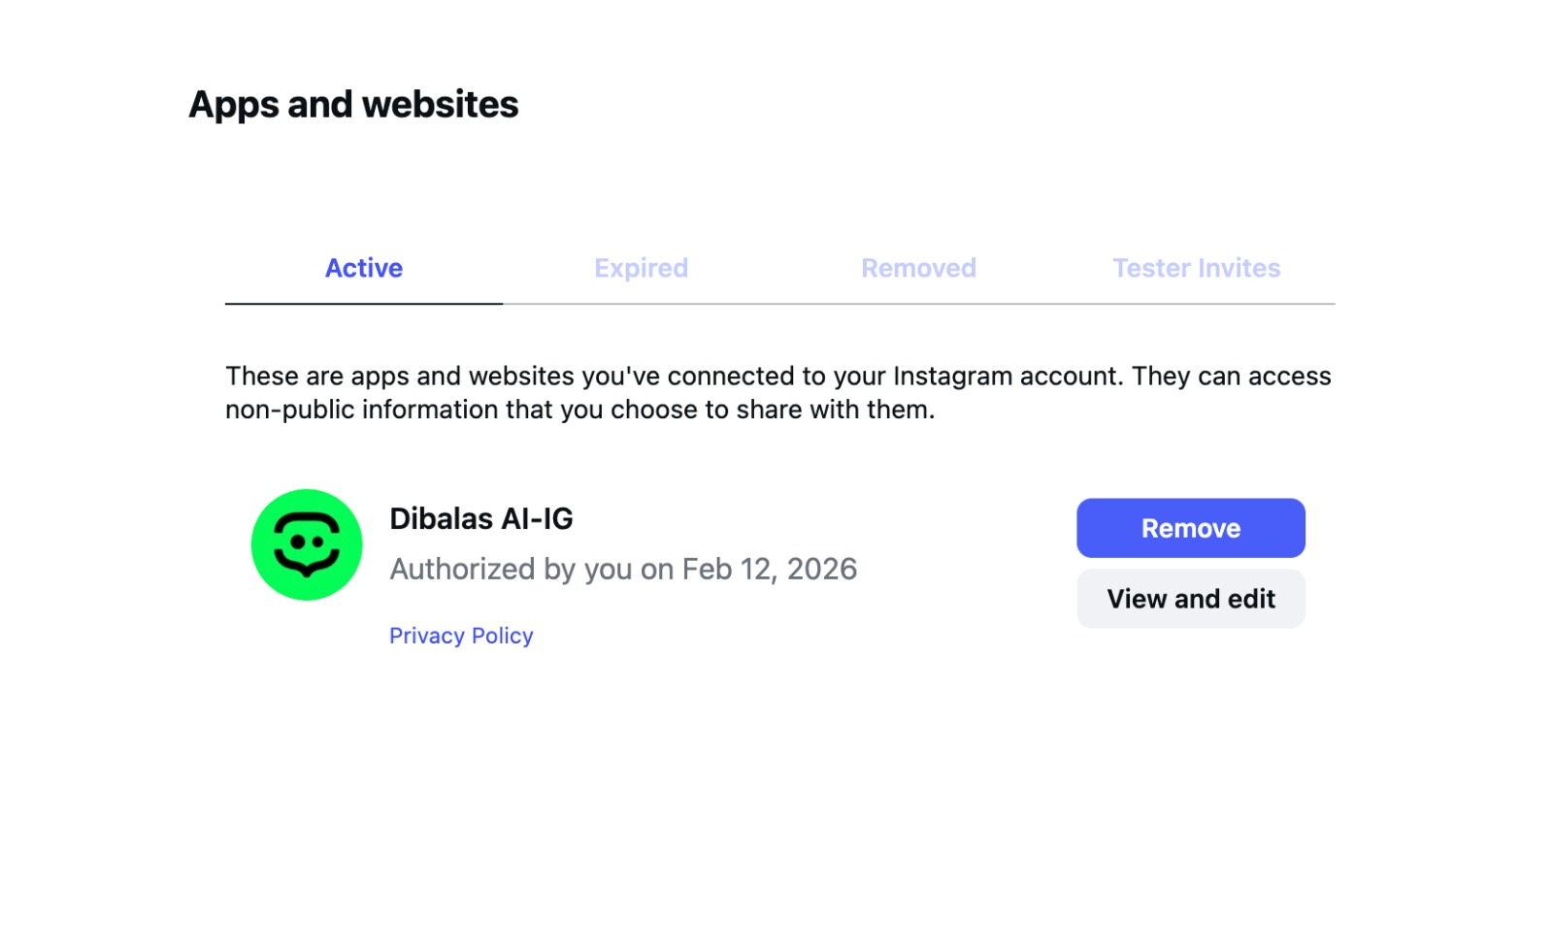
Task: Click the word Instagram in the description
Action: coord(953,377)
